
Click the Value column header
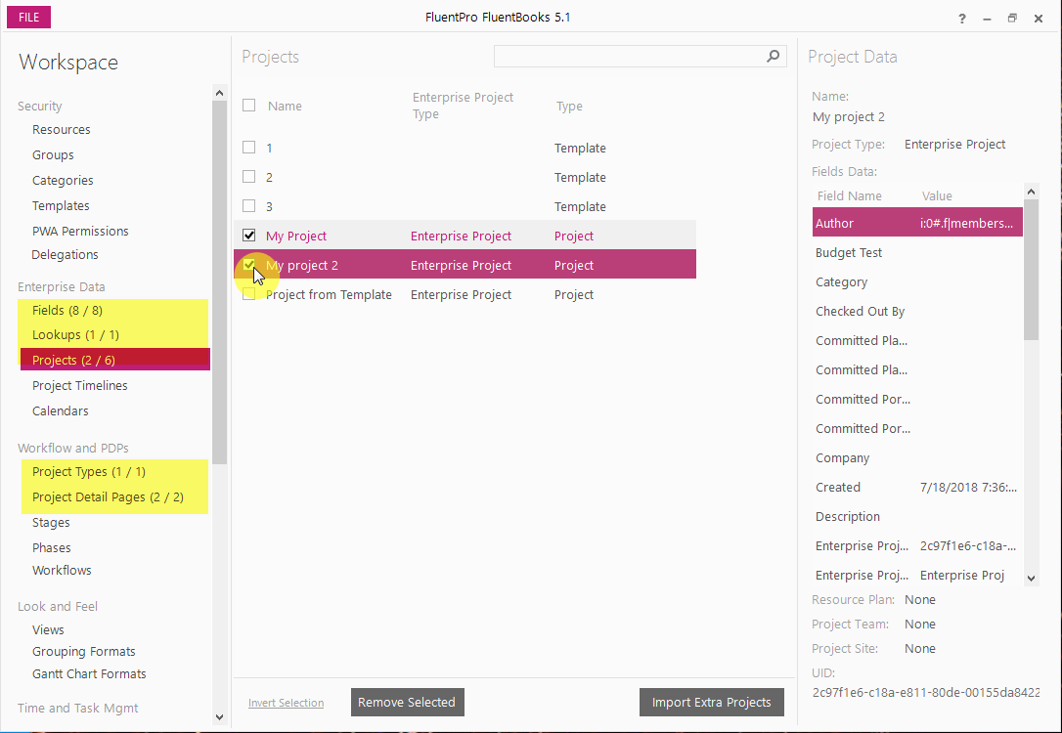[x=937, y=195]
